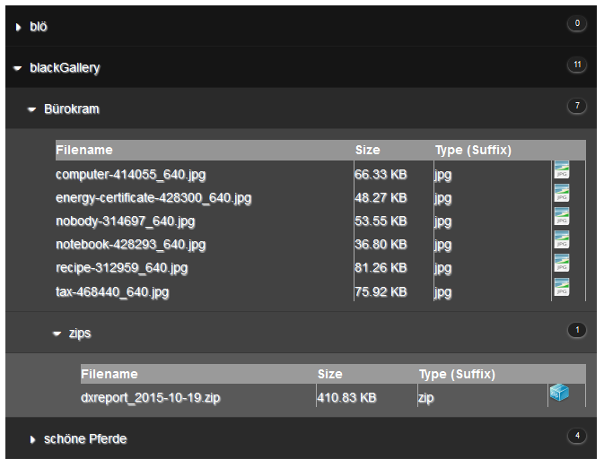604x468 pixels.
Task: Collapse the zips subfolder
Action: 57,334
